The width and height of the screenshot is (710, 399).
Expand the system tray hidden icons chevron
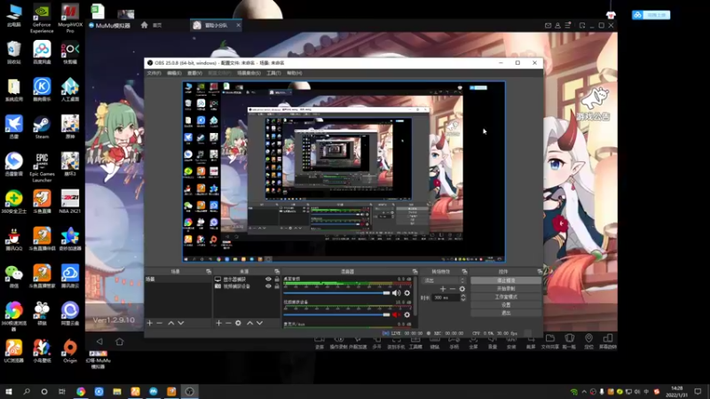(584, 392)
